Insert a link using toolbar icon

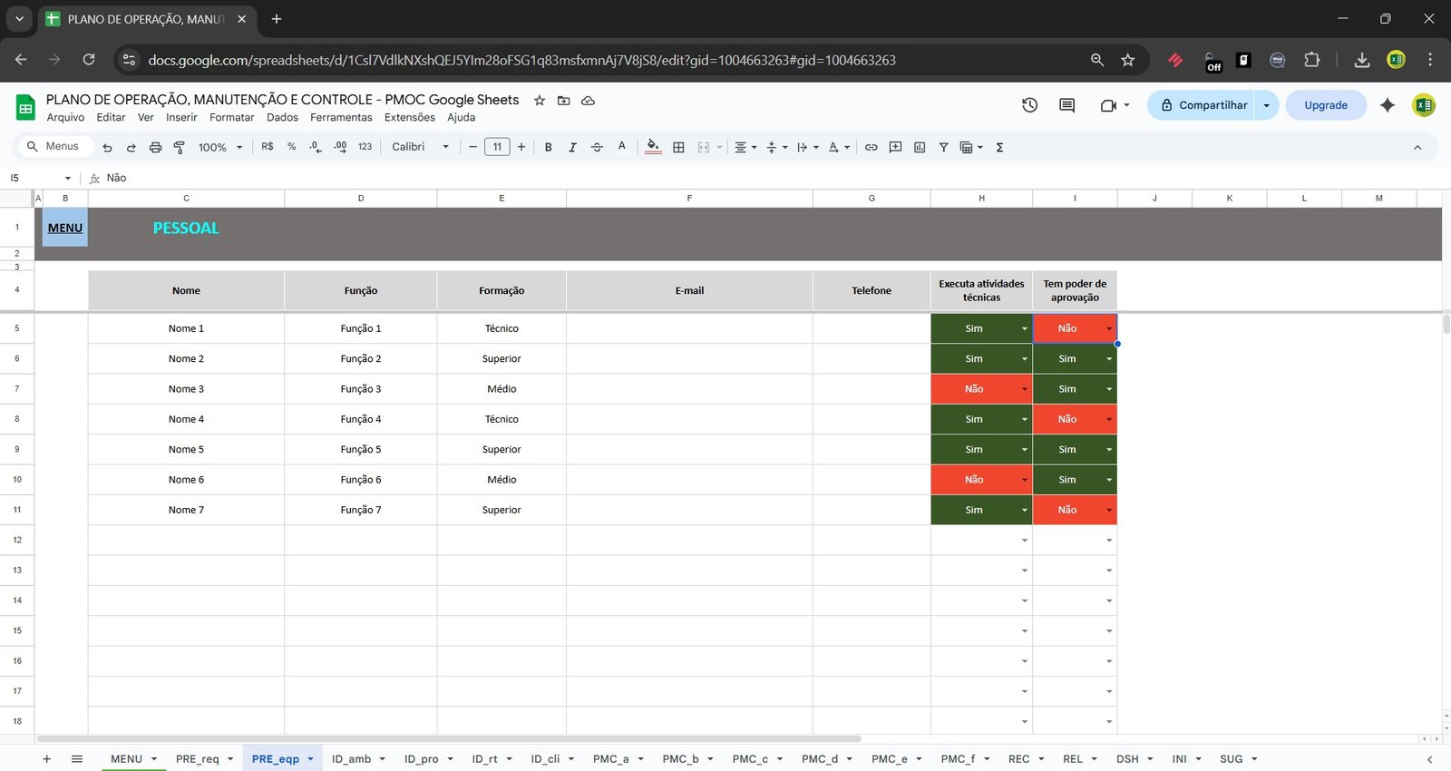(x=871, y=147)
